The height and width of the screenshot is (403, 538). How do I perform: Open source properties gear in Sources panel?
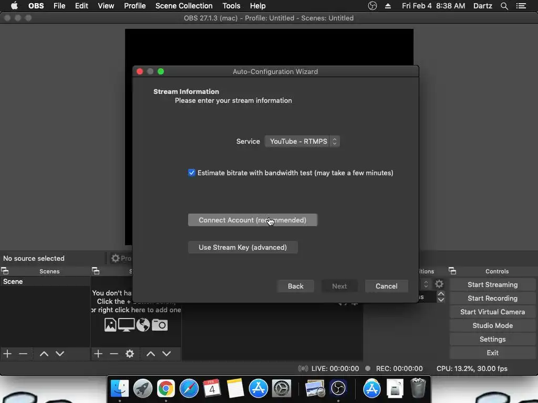point(130,353)
